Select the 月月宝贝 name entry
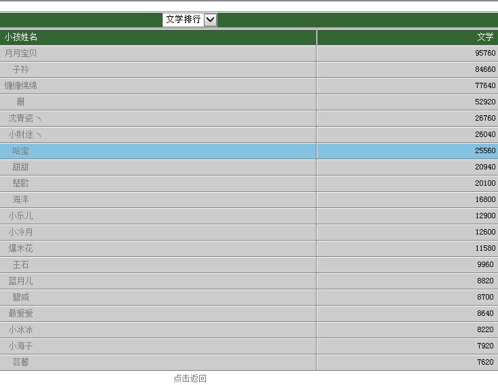This screenshot has width=498, height=385. pos(20,54)
